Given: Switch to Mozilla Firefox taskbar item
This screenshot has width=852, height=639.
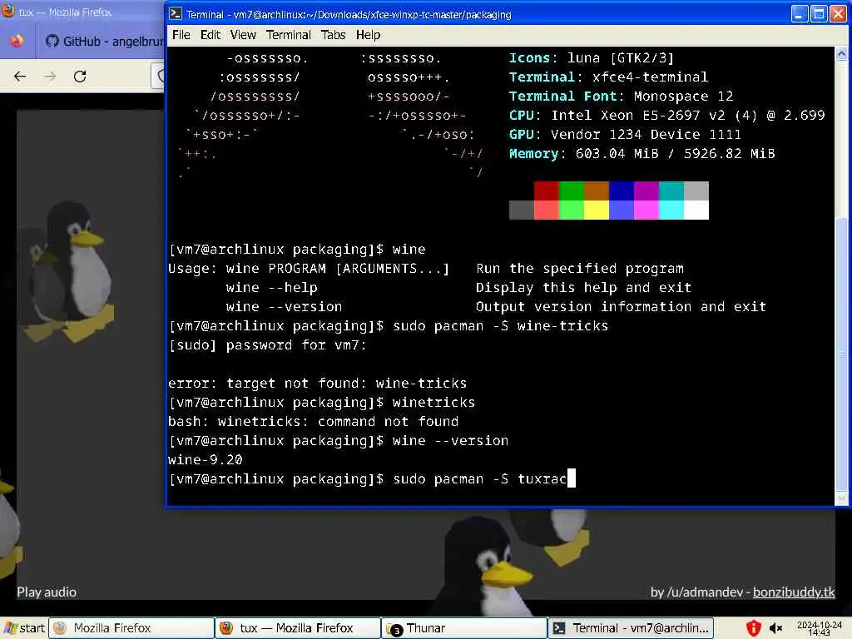Looking at the screenshot, I should tap(131, 628).
